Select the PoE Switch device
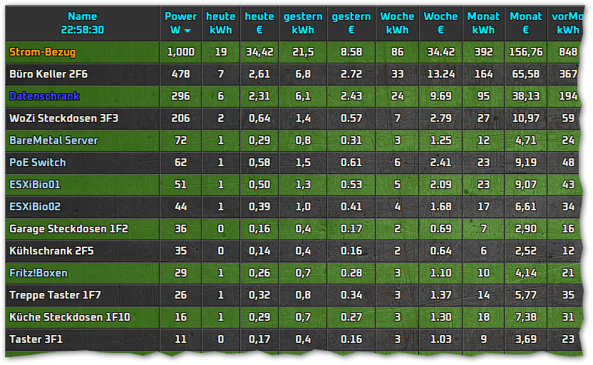 click(x=37, y=163)
